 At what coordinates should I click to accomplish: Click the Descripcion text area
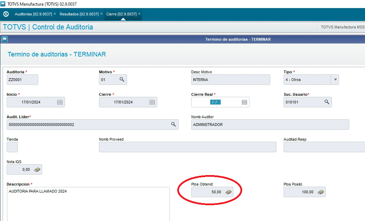[88, 204]
